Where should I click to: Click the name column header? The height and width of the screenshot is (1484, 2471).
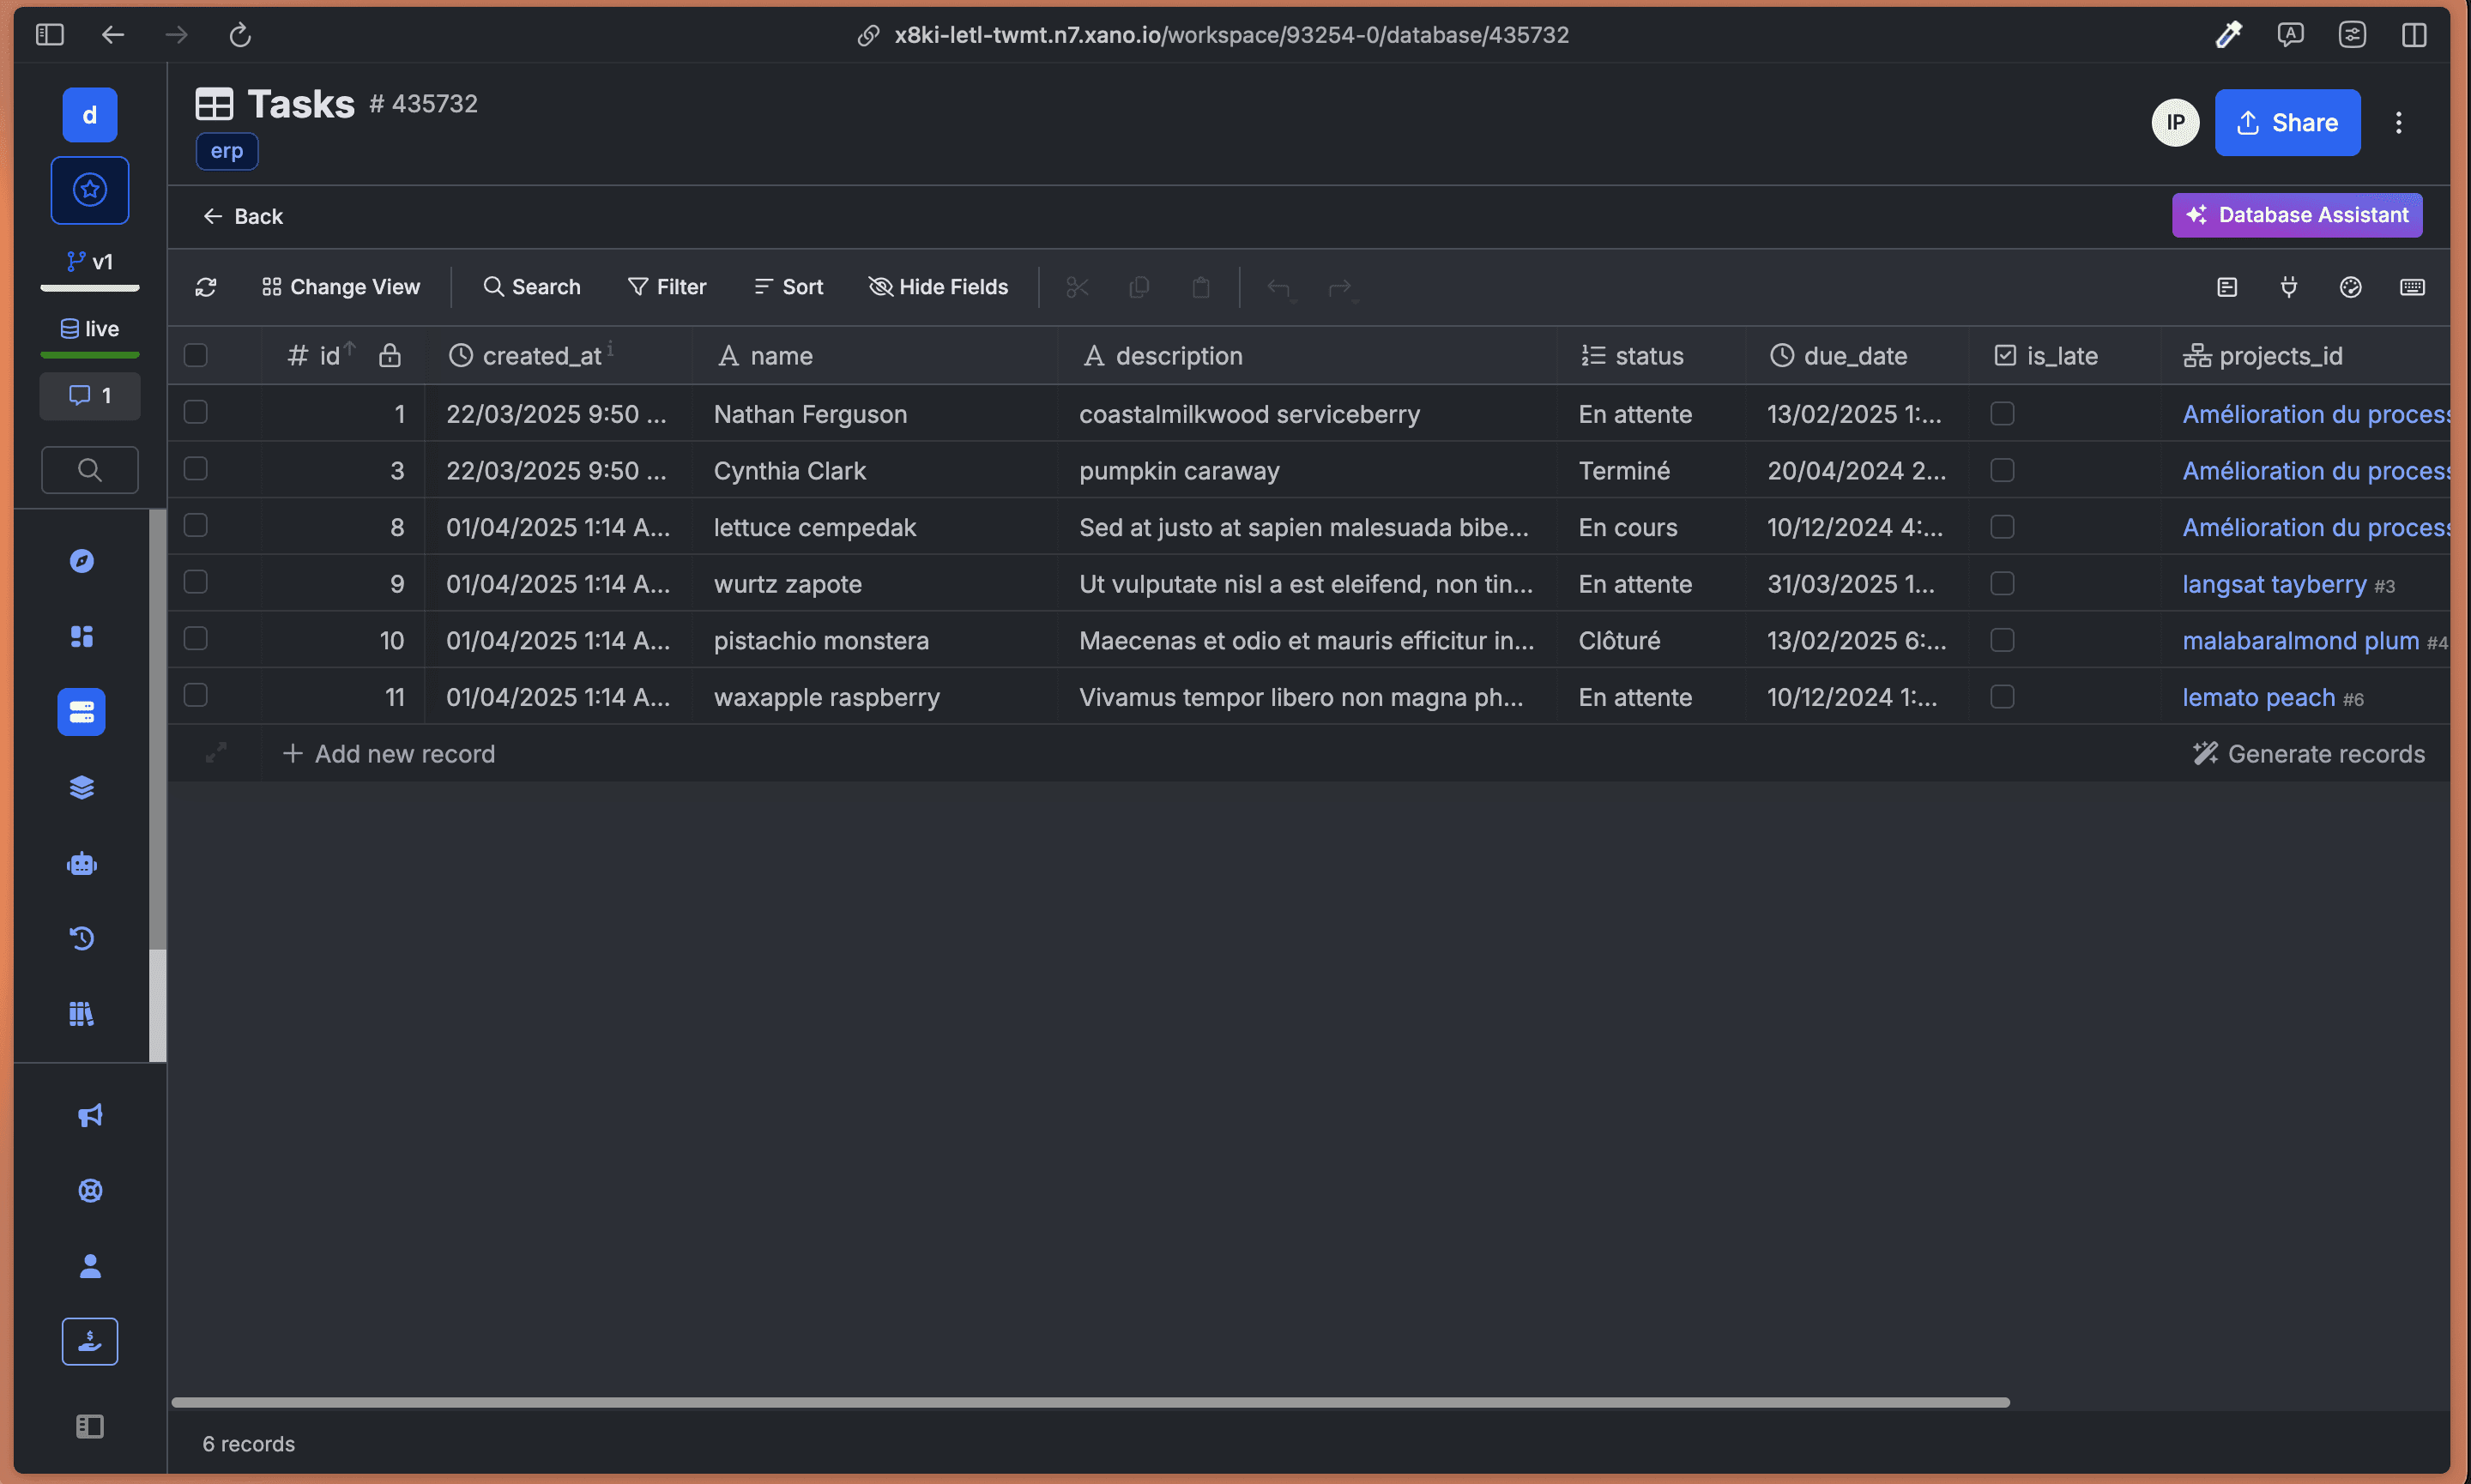[x=875, y=355]
